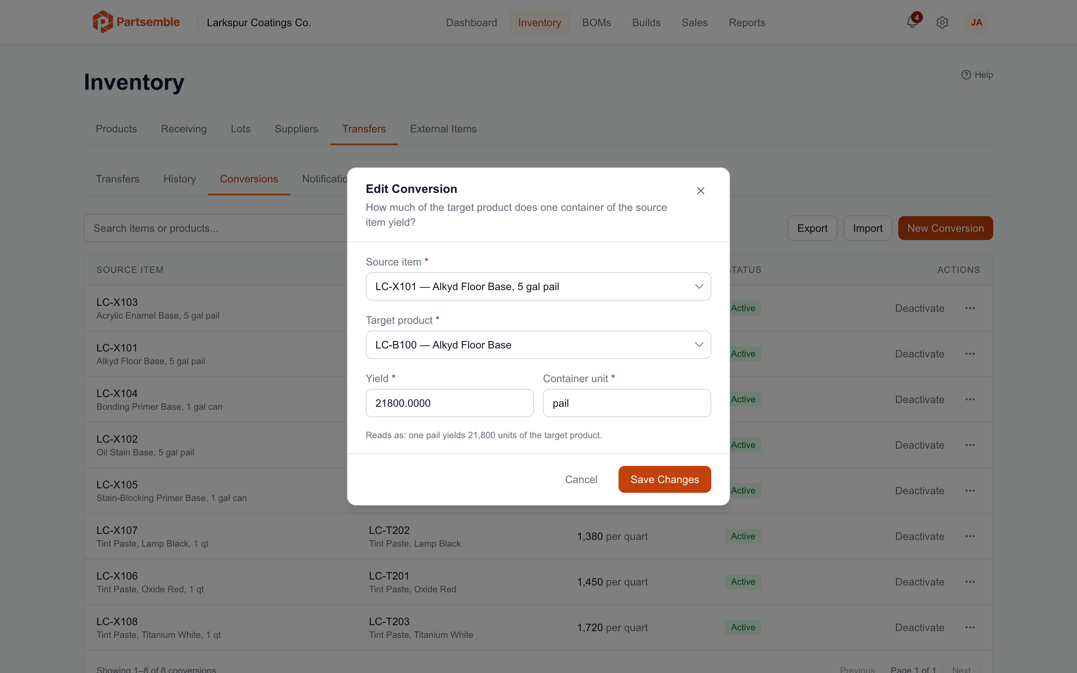Open more actions for LC-X101 row
The width and height of the screenshot is (1077, 673).
click(x=970, y=354)
